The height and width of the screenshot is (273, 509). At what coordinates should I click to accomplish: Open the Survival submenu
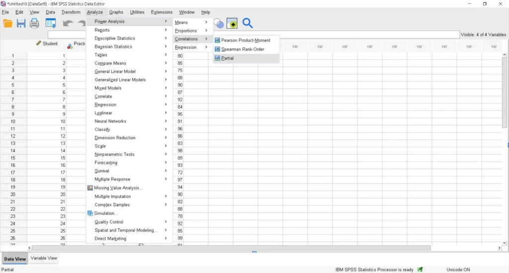(129, 171)
